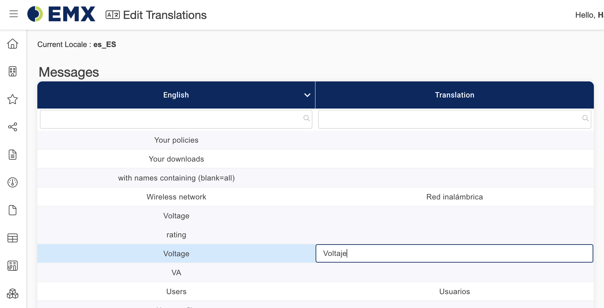Viewport: 604px width, 308px height.
Task: Click the Edit Translations page title
Action: point(165,15)
